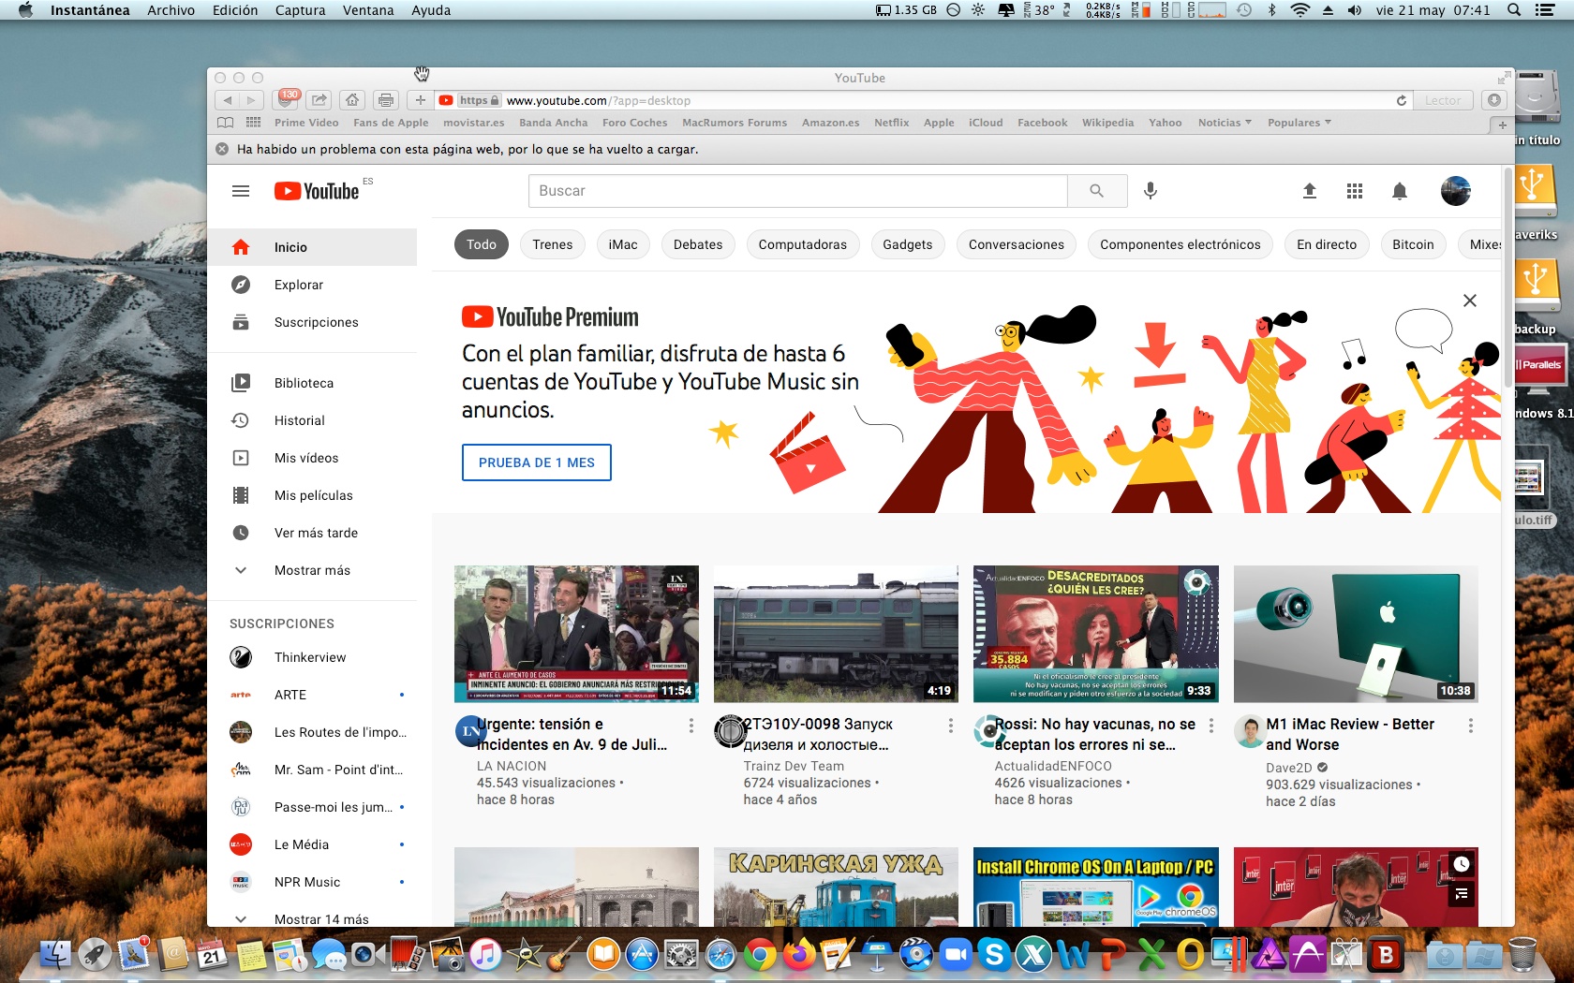Open the Wikipedia bookmark
Image resolution: width=1574 pixels, height=983 pixels.
pyautogui.click(x=1107, y=123)
